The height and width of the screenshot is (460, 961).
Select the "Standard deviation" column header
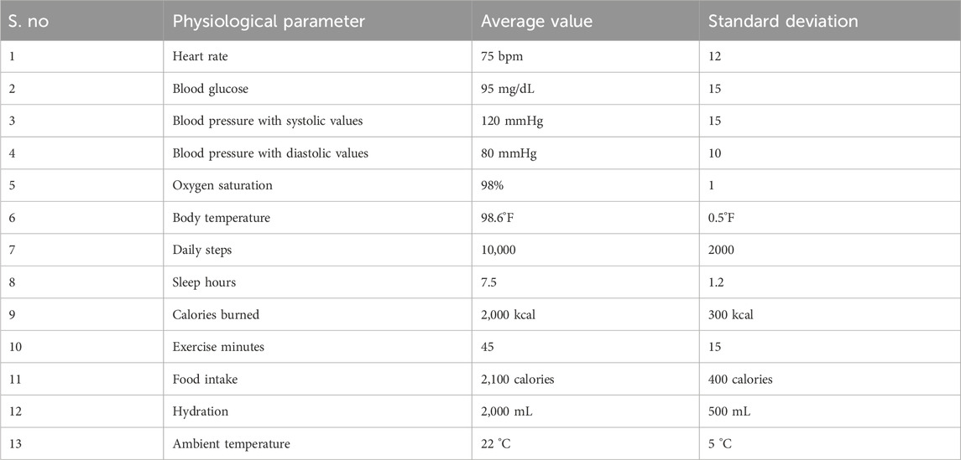tap(783, 21)
